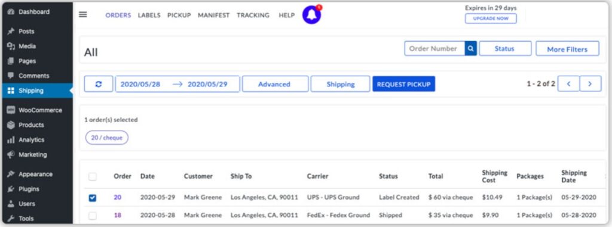This screenshot has height=227, width=612.
Task: Open the Status filter dropdown
Action: pyautogui.click(x=505, y=49)
